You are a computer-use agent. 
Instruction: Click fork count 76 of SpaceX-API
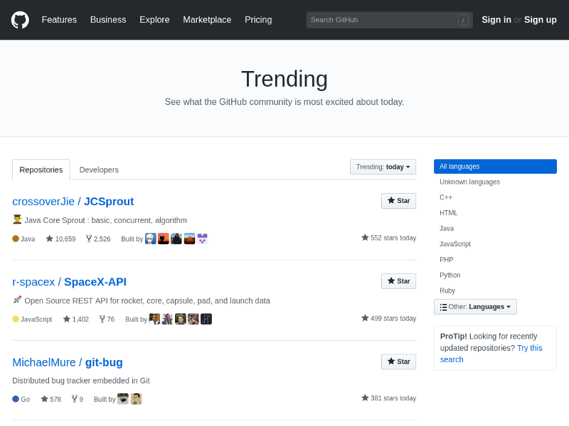107,319
